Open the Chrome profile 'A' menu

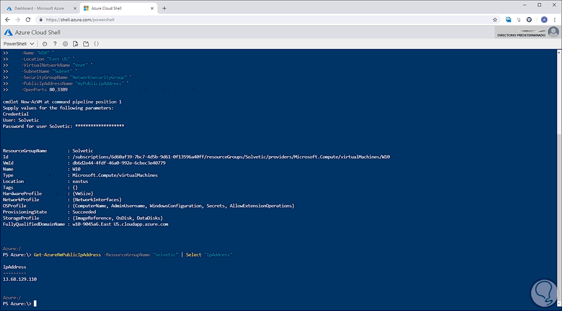click(x=544, y=20)
